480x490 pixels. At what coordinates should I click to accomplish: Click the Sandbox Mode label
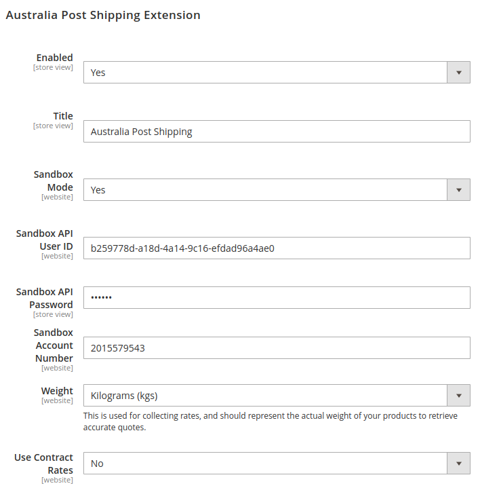[x=54, y=181]
